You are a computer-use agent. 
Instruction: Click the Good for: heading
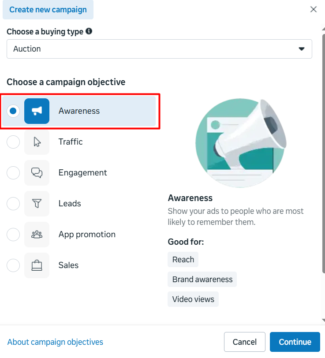pos(186,242)
